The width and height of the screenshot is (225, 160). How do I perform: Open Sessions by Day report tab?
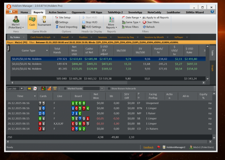click(x=126, y=37)
